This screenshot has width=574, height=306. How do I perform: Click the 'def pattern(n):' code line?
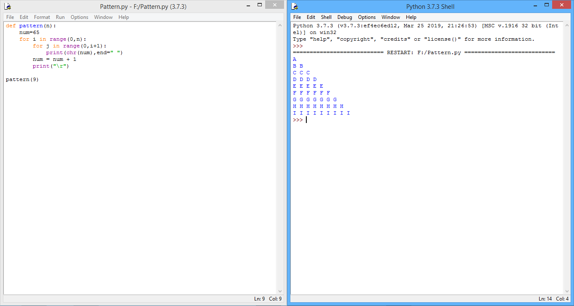click(31, 26)
